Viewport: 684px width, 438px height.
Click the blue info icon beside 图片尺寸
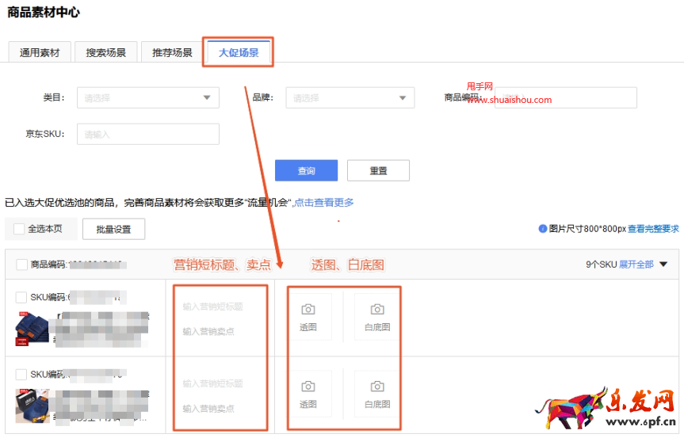pos(543,229)
